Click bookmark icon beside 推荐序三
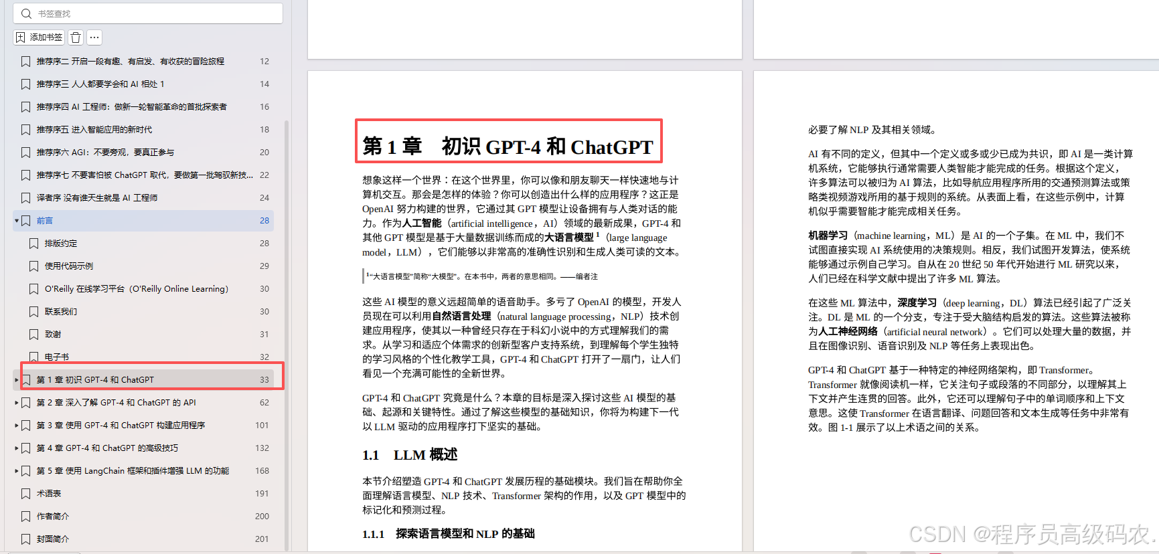 [25, 84]
